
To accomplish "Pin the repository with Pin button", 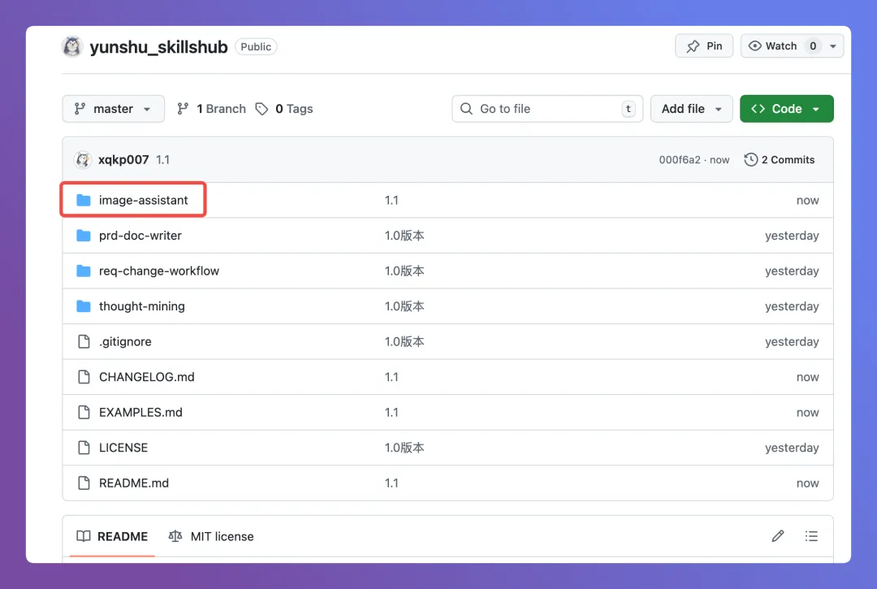I will [x=704, y=46].
